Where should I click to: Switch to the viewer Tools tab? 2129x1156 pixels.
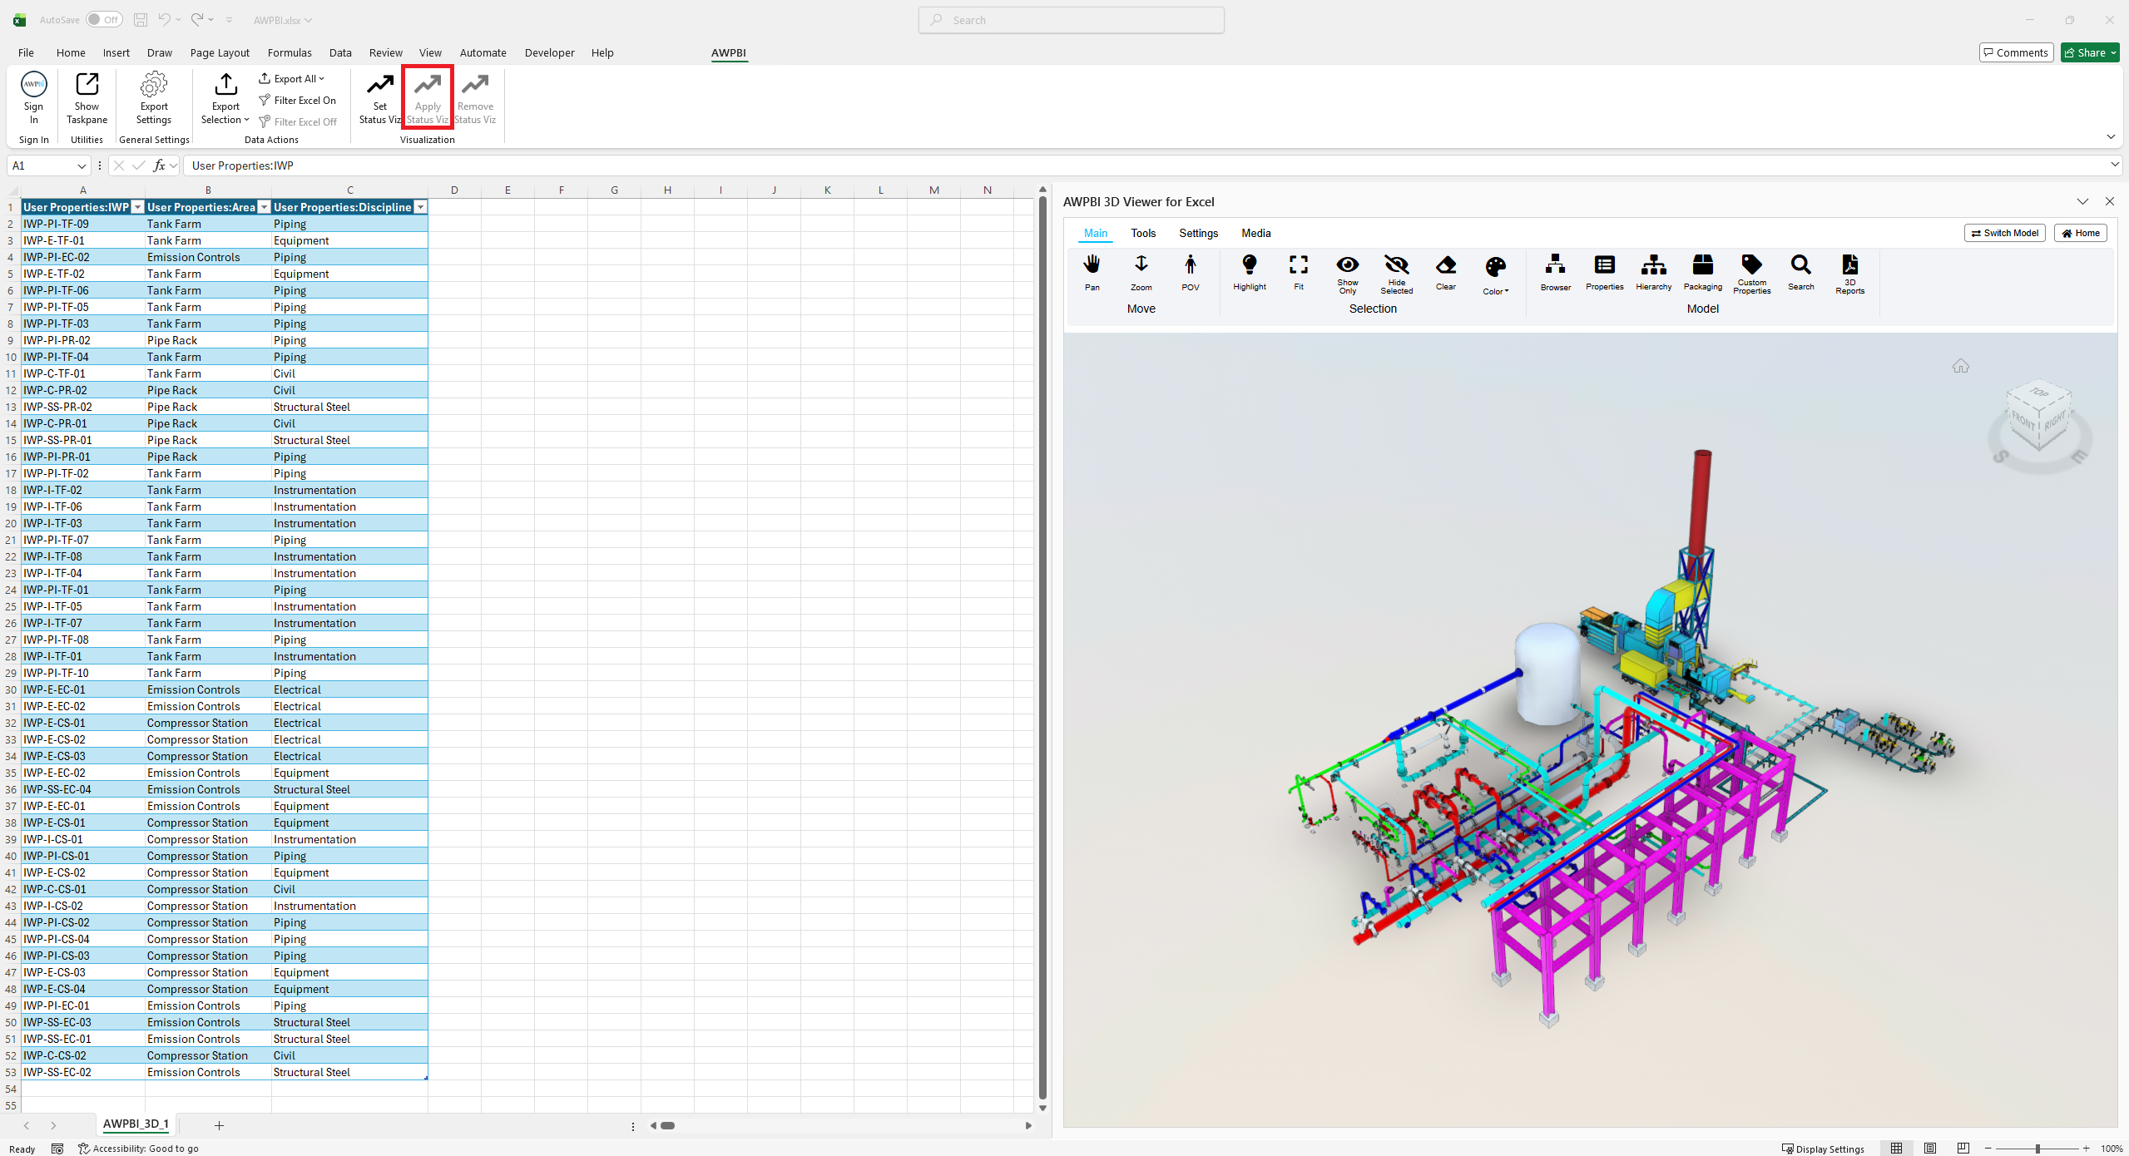point(1143,233)
